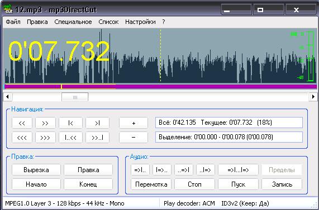319x210 pixels.
Task: Click the large 0'07.732 time display
Action: (x=59, y=51)
